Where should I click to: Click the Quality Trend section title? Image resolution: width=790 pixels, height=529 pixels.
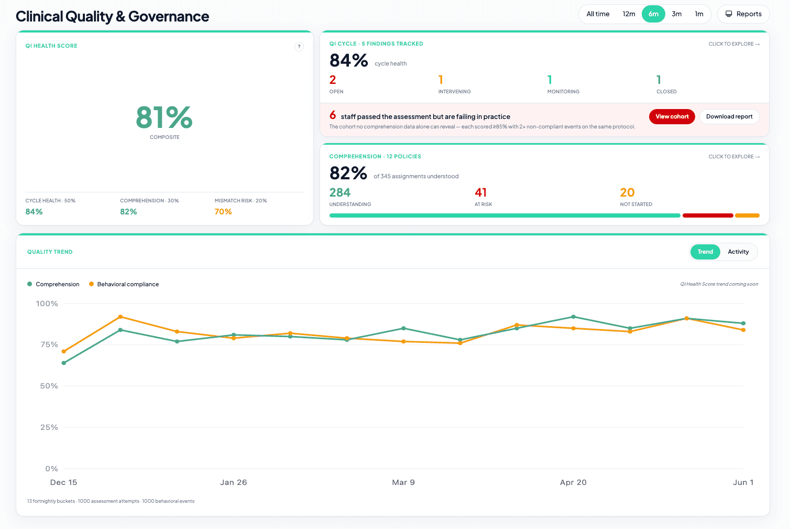50,252
